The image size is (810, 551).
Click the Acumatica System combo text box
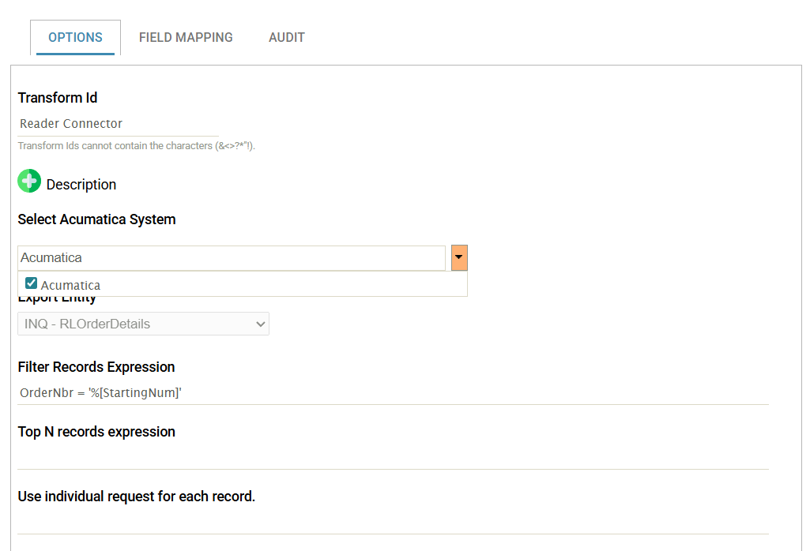[x=231, y=258]
